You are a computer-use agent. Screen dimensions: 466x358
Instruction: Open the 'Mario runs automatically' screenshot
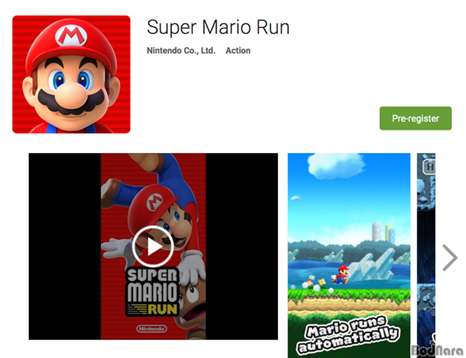(349, 255)
